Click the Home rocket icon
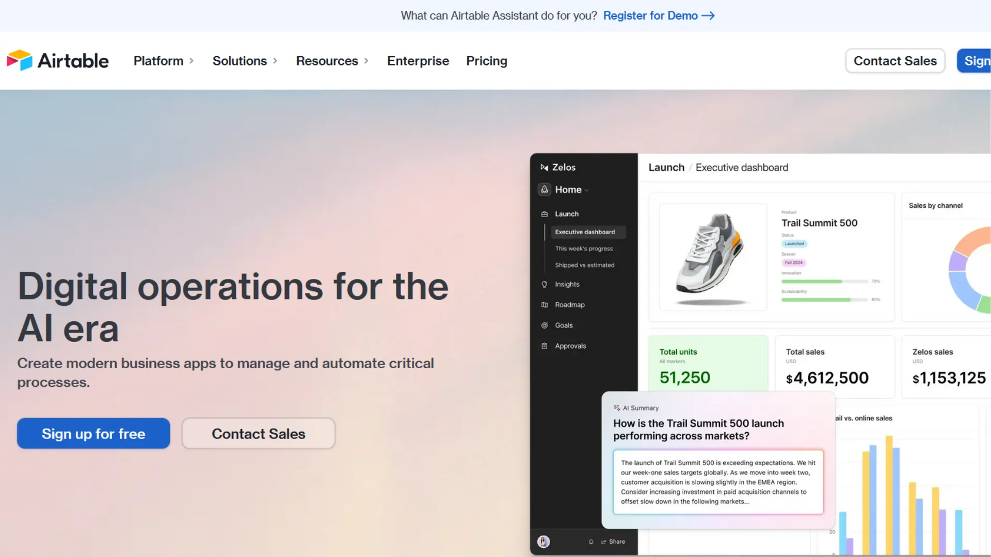This screenshot has height=557, width=991. tap(544, 189)
